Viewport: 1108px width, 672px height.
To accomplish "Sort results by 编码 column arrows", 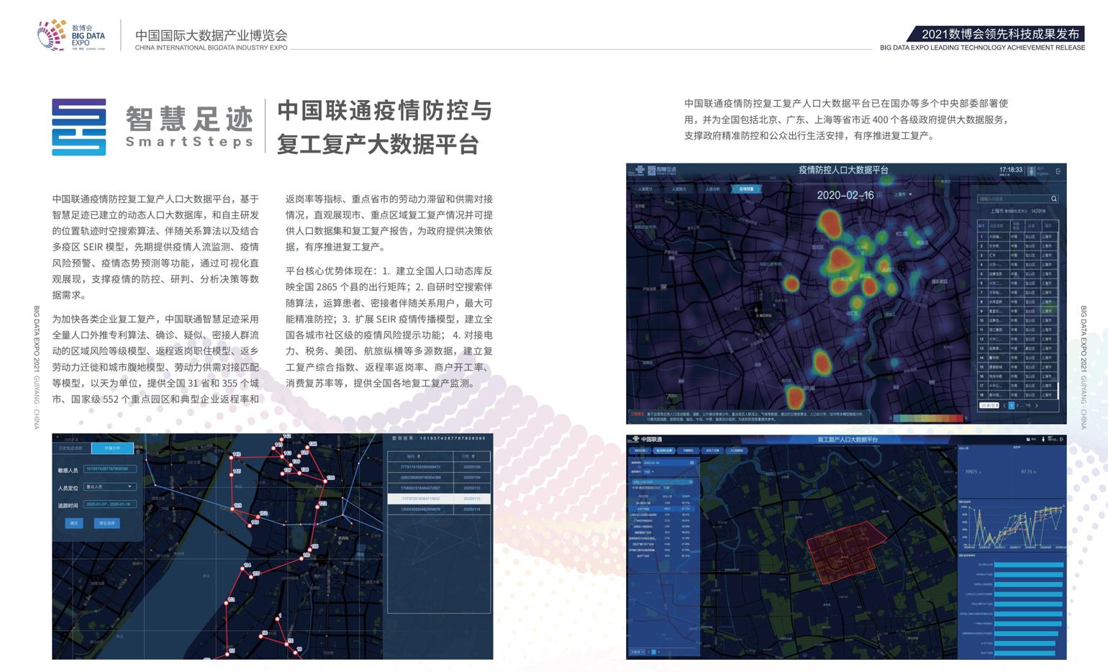I will point(419,456).
